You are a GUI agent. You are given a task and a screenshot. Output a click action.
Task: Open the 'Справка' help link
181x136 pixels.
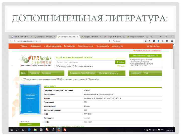pyautogui.click(x=121, y=66)
